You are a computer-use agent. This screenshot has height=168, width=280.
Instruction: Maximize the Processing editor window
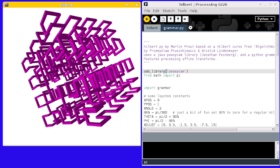(270, 4)
